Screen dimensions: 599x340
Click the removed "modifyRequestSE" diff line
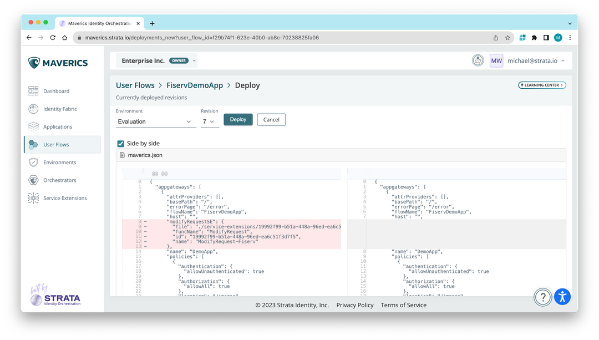click(x=231, y=221)
